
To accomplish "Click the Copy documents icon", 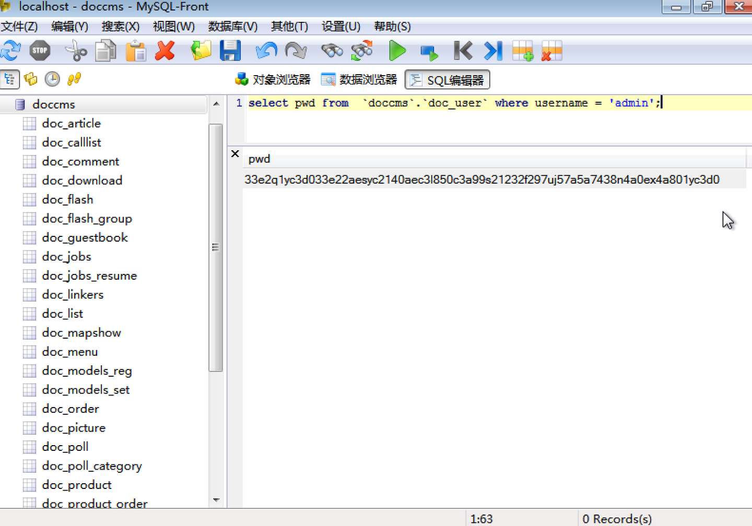I will click(x=106, y=51).
